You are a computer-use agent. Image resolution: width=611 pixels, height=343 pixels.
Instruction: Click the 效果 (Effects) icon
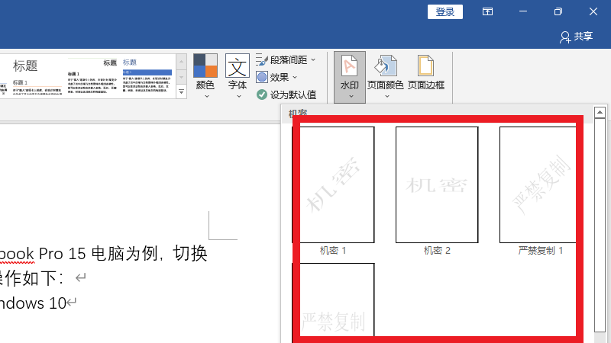click(262, 77)
